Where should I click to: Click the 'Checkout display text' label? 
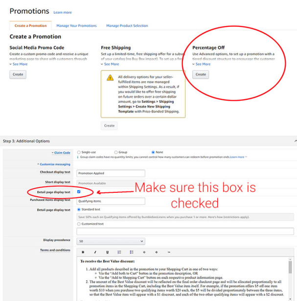55,172
